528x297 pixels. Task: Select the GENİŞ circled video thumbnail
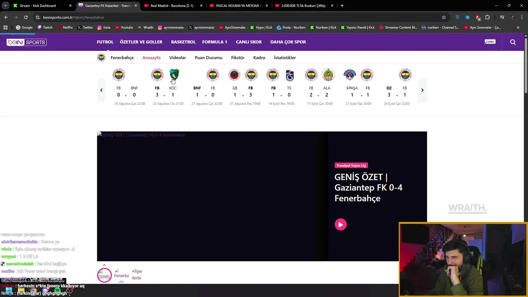[x=104, y=276]
